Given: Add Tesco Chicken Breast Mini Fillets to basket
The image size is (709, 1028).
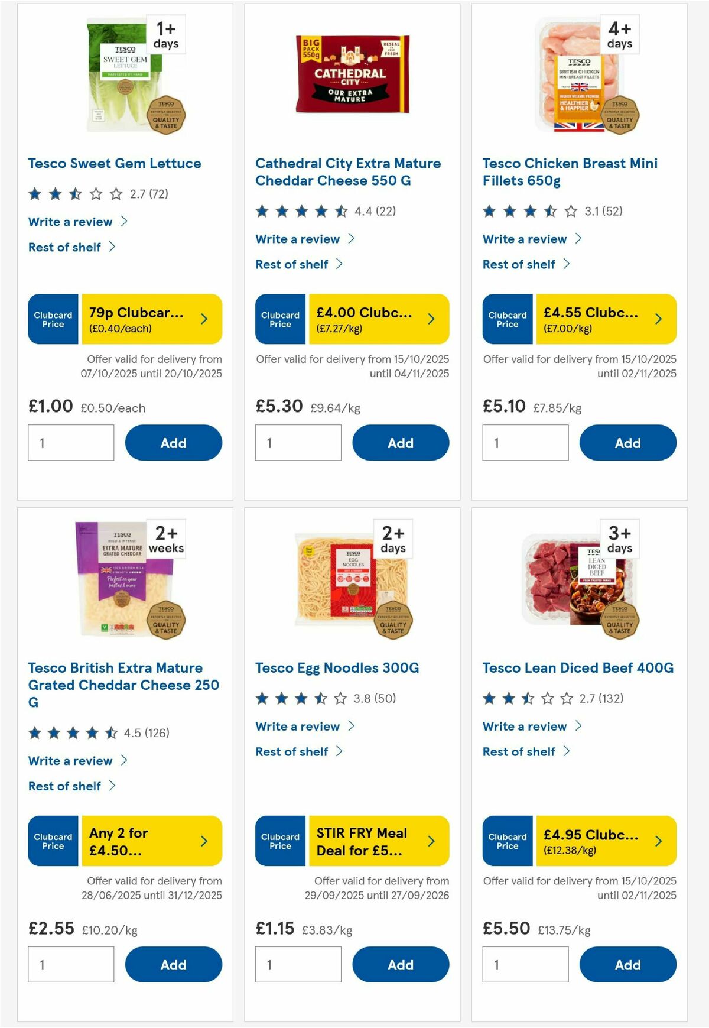Looking at the screenshot, I should coord(627,442).
